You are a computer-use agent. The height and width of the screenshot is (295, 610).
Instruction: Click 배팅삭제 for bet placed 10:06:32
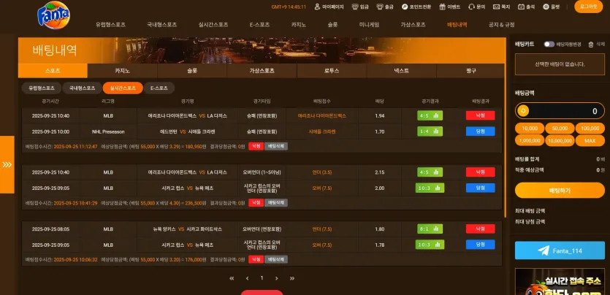click(x=276, y=259)
